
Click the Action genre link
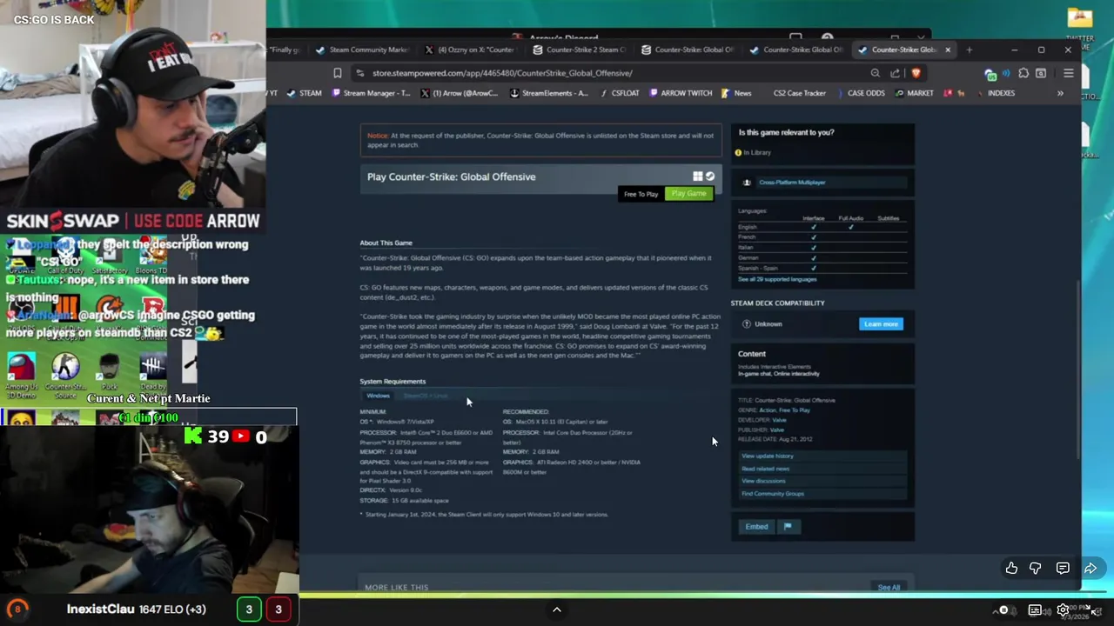(x=768, y=410)
